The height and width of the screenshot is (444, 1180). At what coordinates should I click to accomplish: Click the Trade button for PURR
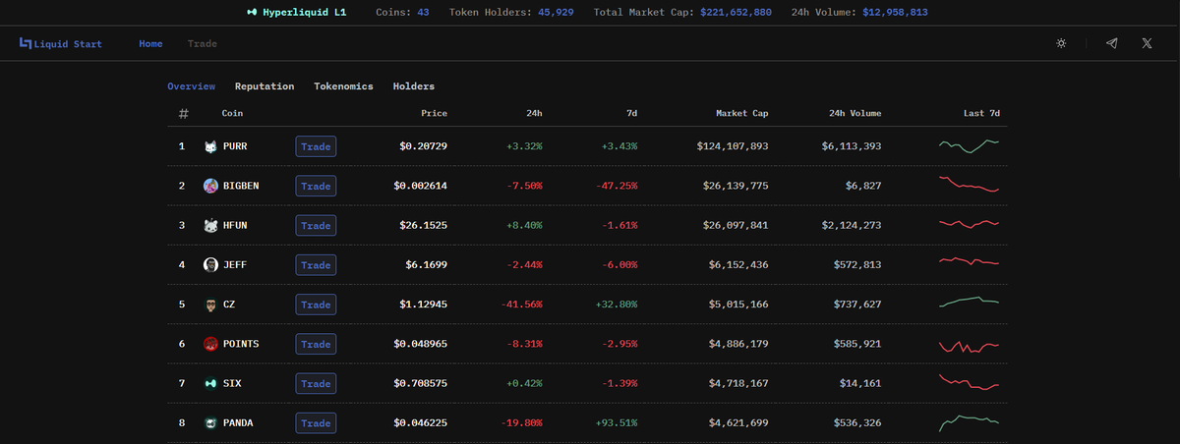coord(316,146)
